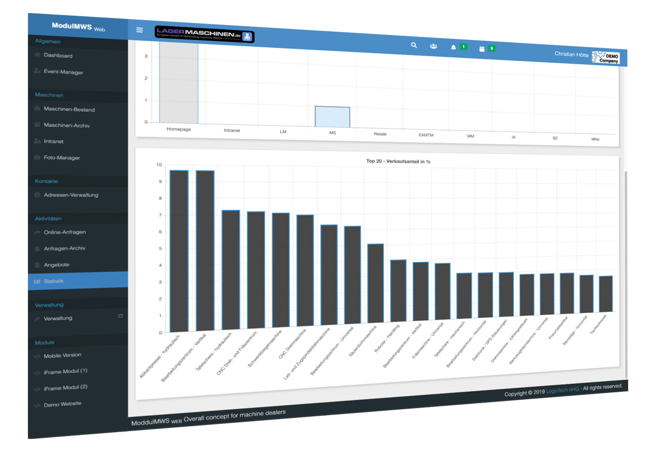Expand the Verwaltung submenu toggle
The height and width of the screenshot is (454, 656).
[x=120, y=316]
